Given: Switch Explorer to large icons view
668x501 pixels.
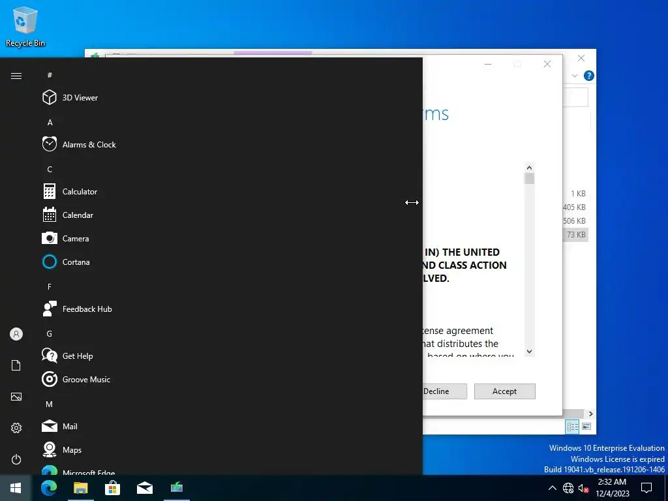Looking at the screenshot, I should (586, 426).
